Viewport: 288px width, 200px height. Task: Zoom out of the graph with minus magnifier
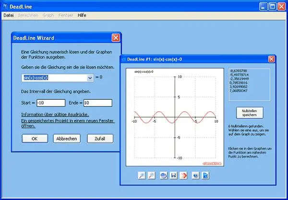151,176
